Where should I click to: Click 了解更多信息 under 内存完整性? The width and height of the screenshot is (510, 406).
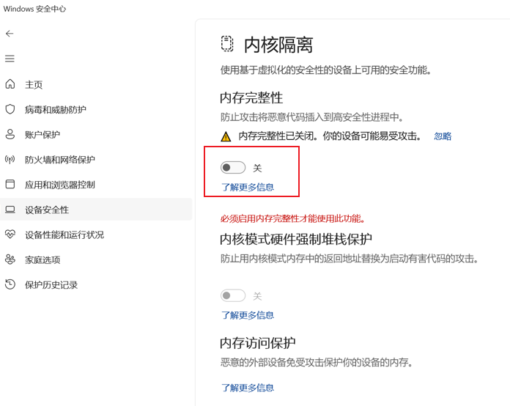pyautogui.click(x=248, y=187)
